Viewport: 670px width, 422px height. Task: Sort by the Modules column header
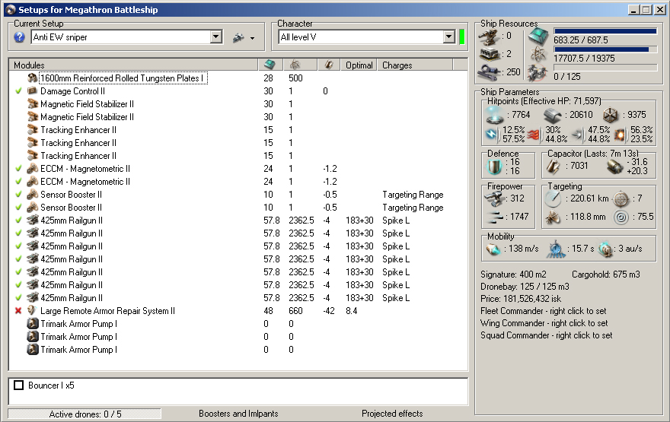pyautogui.click(x=133, y=65)
